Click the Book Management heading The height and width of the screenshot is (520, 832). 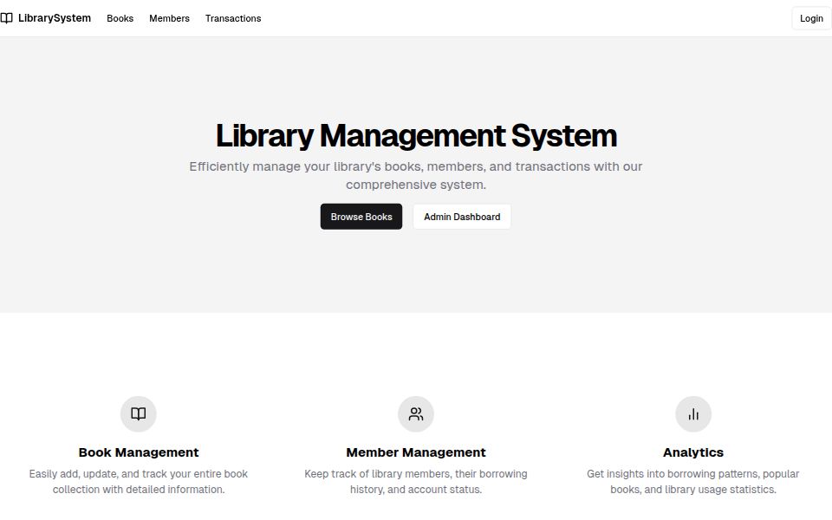click(x=139, y=452)
